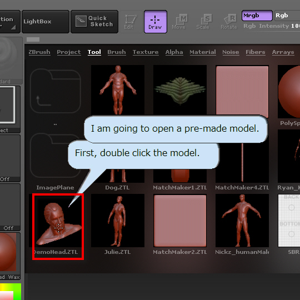300x300 pixels.
Task: Activate Quick Sketch mode
Action: click(94, 22)
